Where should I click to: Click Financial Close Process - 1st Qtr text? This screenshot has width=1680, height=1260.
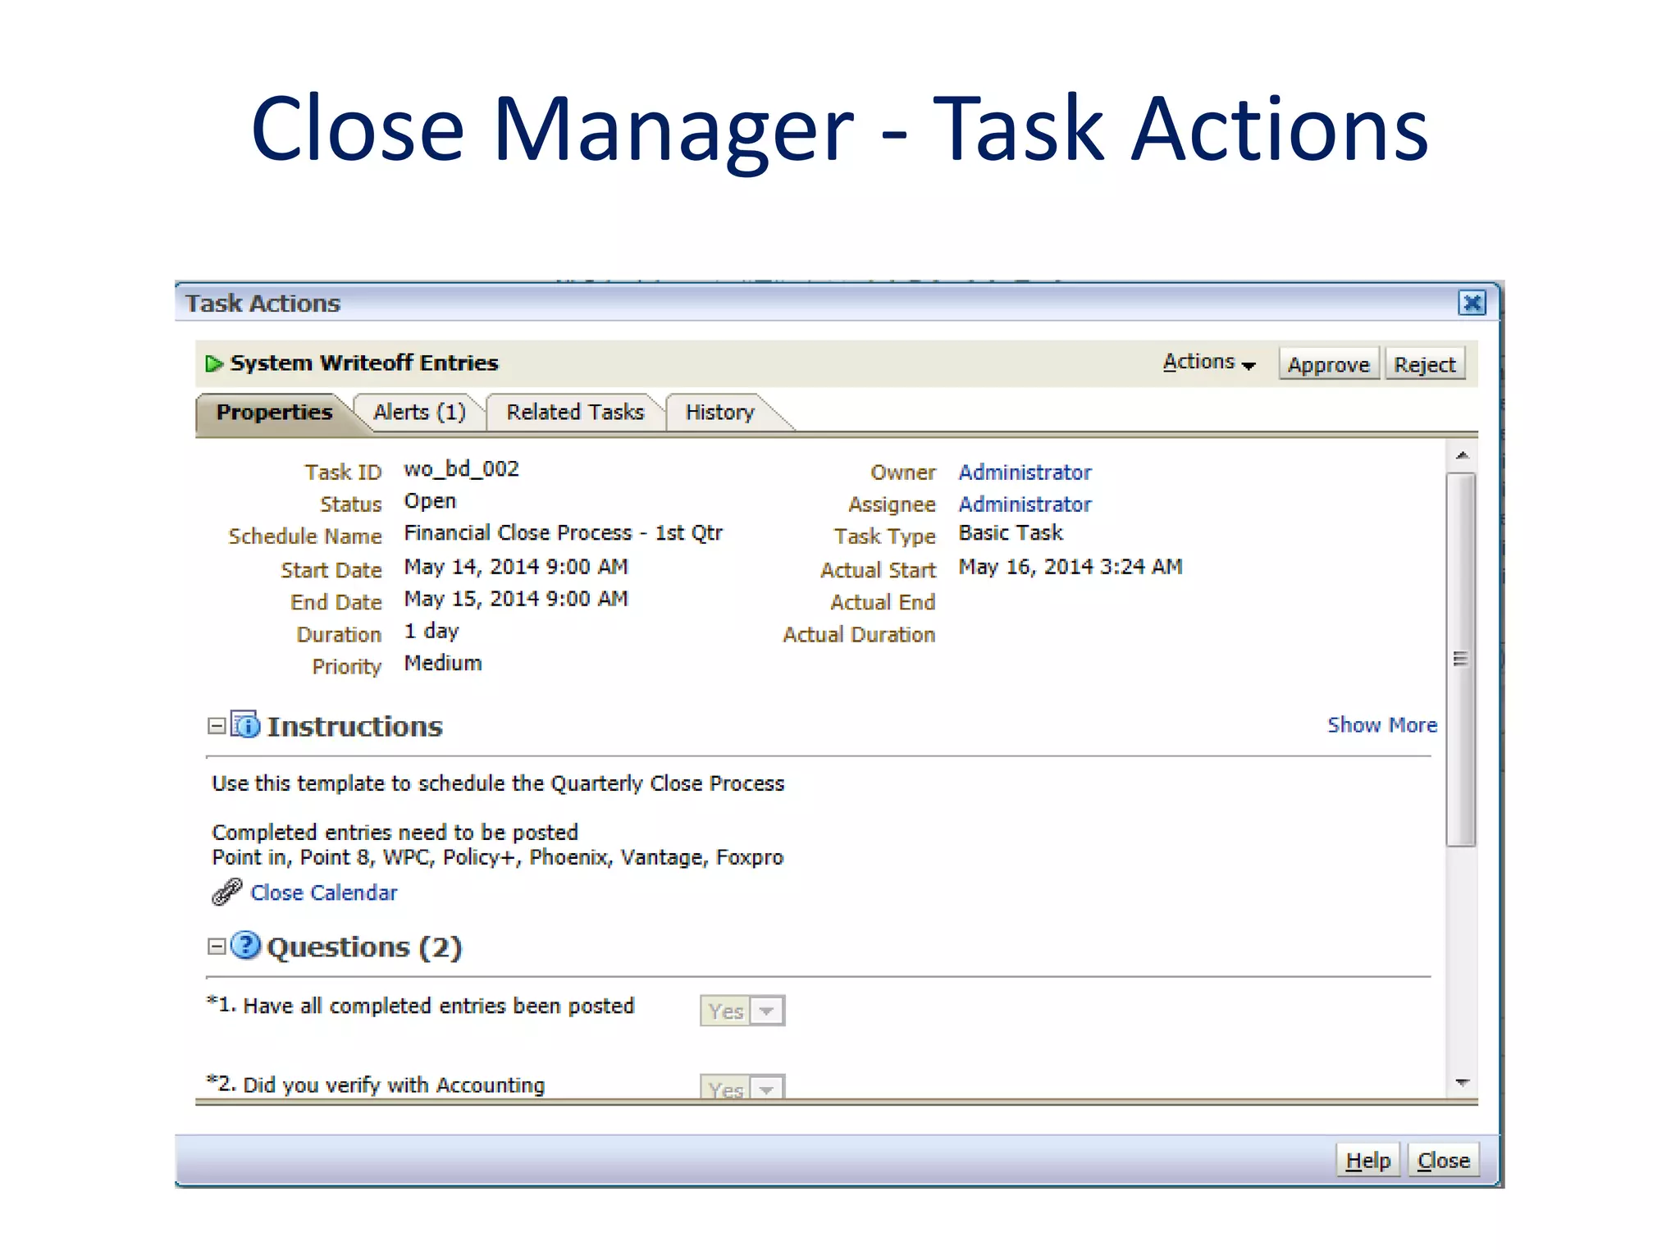click(x=563, y=533)
